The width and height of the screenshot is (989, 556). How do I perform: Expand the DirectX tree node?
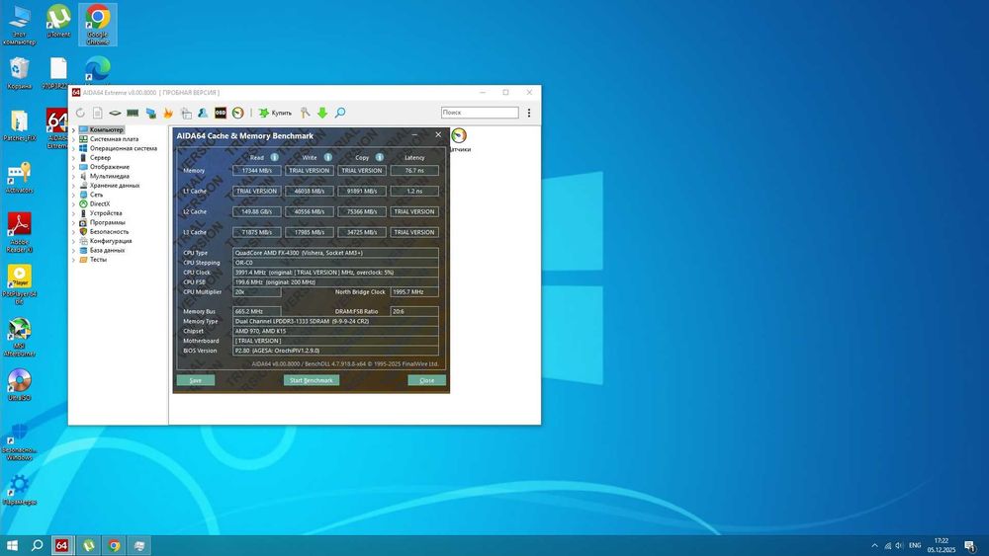[73, 204]
